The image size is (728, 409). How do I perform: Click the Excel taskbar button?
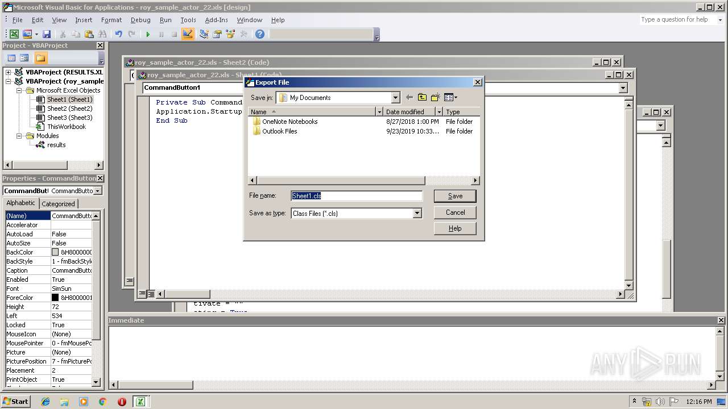140,402
